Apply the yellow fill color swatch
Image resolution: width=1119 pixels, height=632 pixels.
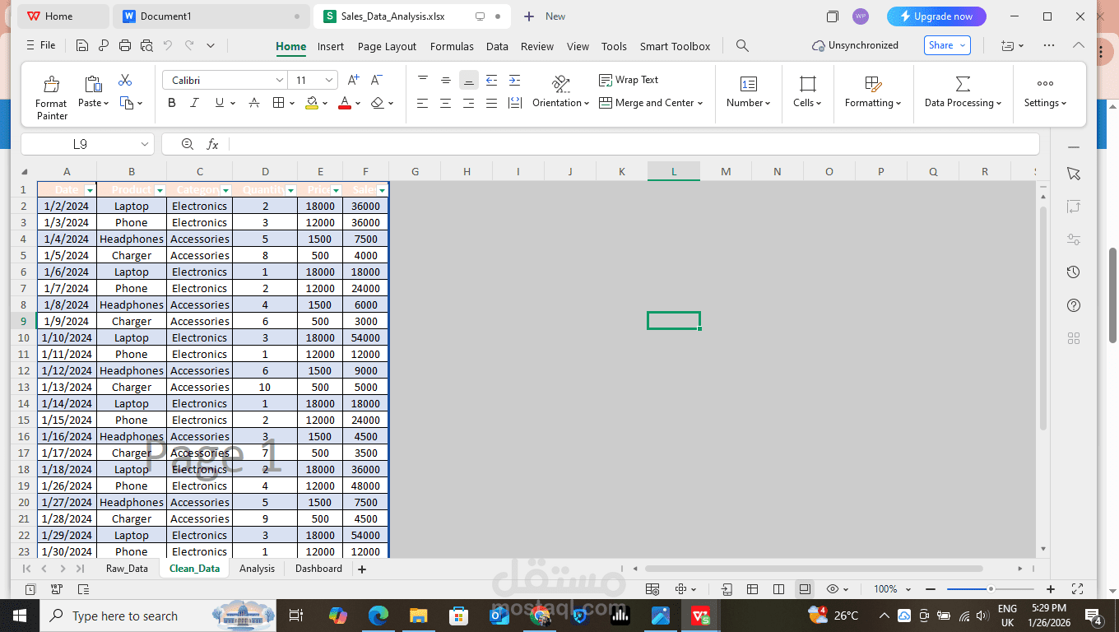pos(312,104)
